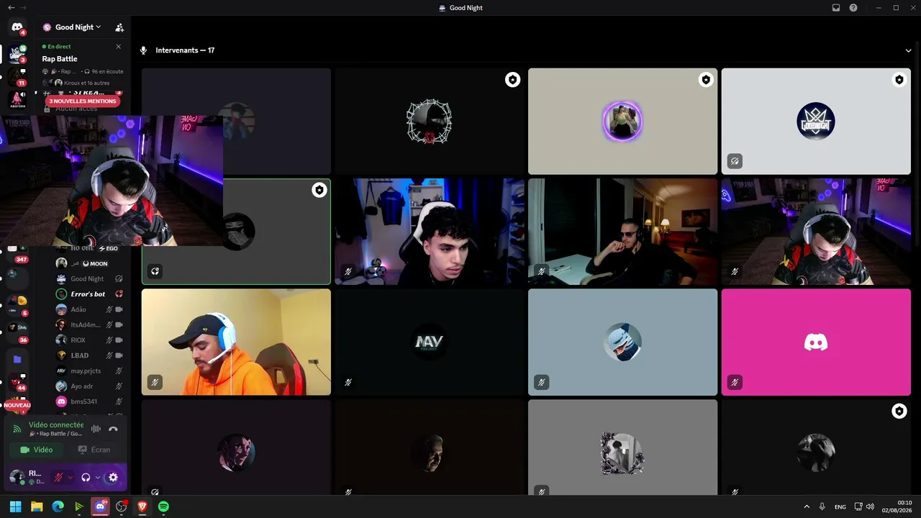Toggle deafen headphones button

(x=86, y=477)
